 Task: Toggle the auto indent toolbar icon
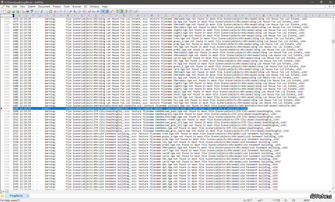(x=102, y=11)
